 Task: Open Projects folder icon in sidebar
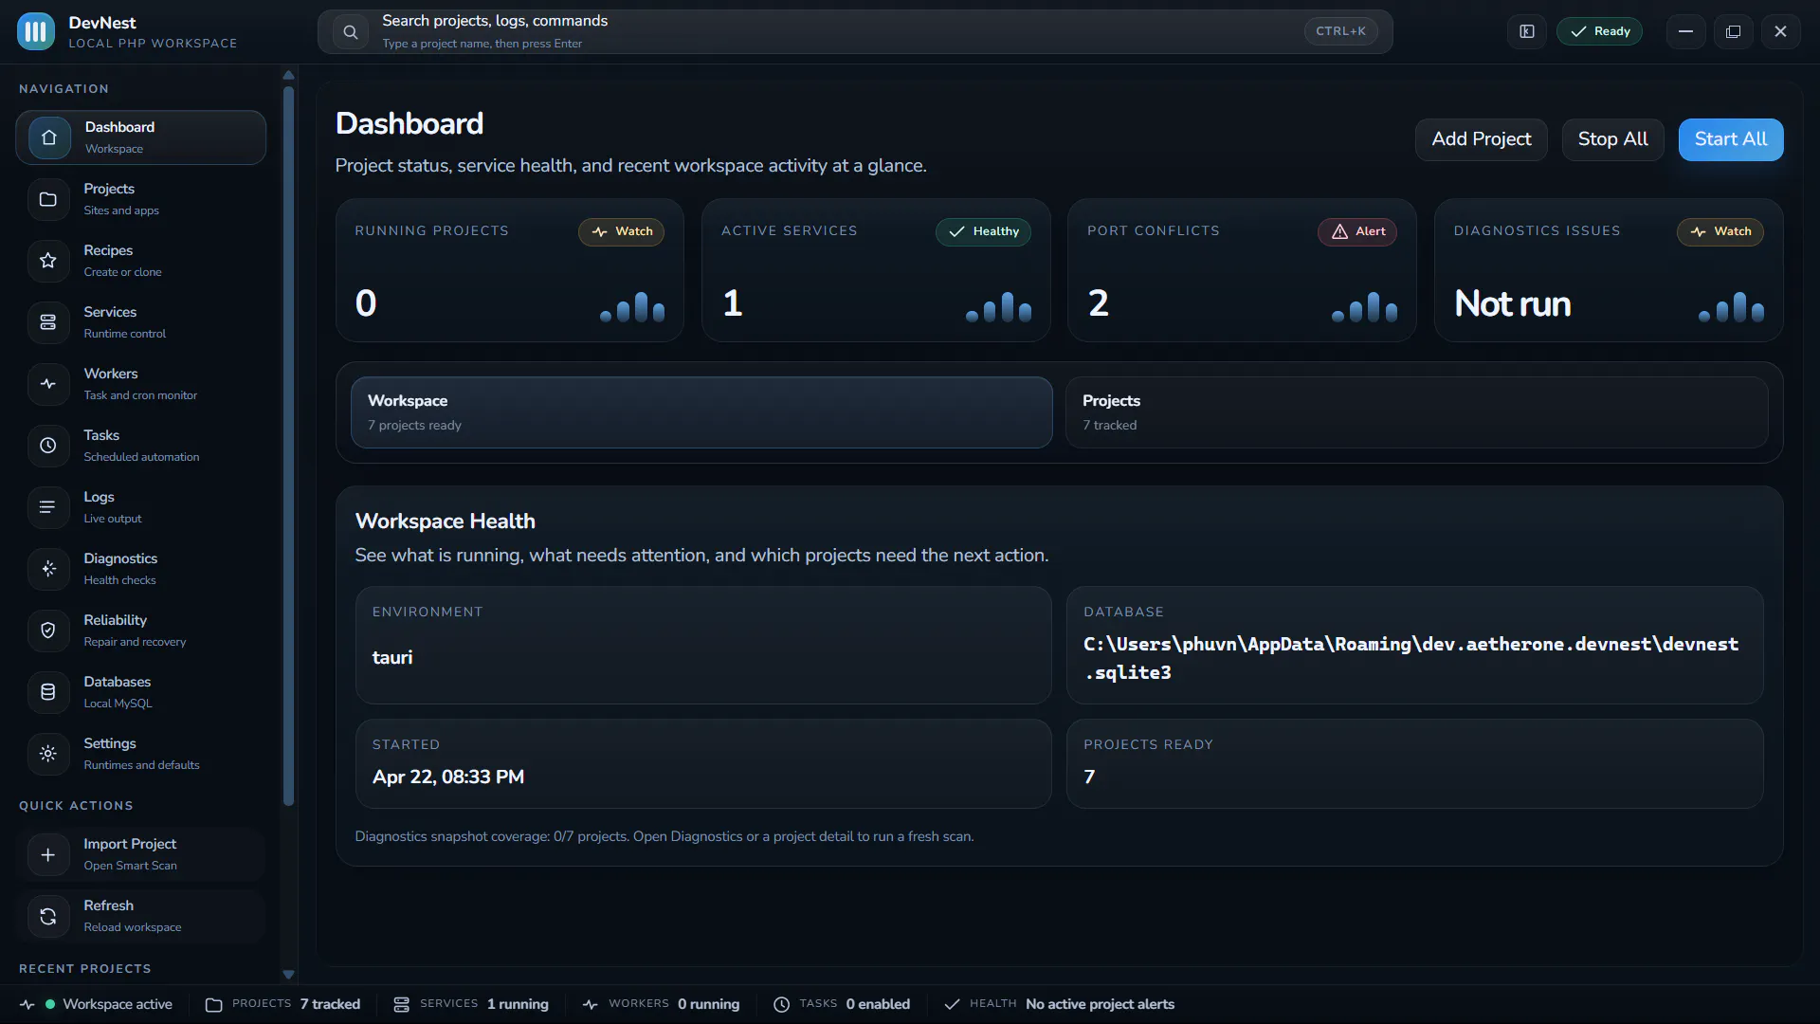[48, 199]
